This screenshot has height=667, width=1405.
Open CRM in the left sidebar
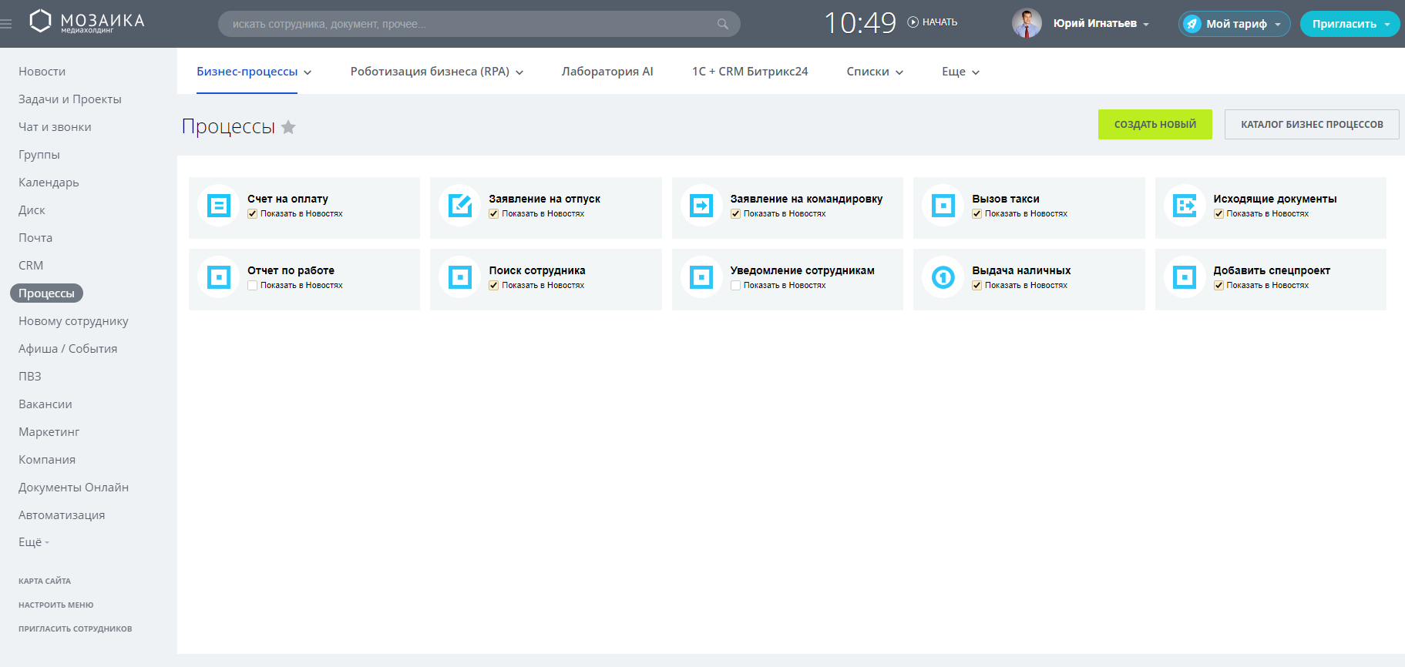point(31,266)
